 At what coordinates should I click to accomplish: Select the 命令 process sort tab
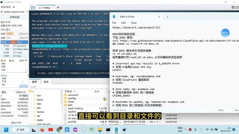pos(20,42)
